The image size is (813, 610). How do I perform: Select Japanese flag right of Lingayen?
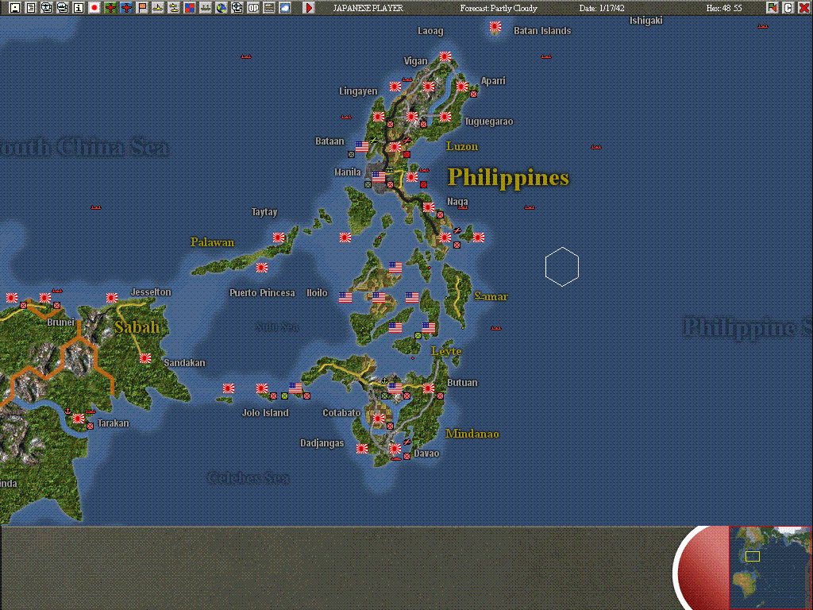[x=395, y=86]
